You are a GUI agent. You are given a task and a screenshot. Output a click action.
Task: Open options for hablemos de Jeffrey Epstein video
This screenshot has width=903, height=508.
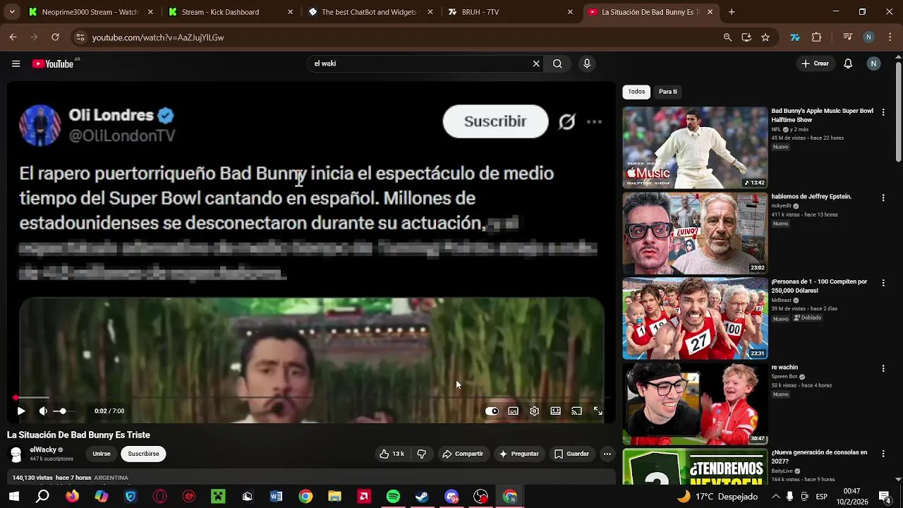pyautogui.click(x=883, y=198)
